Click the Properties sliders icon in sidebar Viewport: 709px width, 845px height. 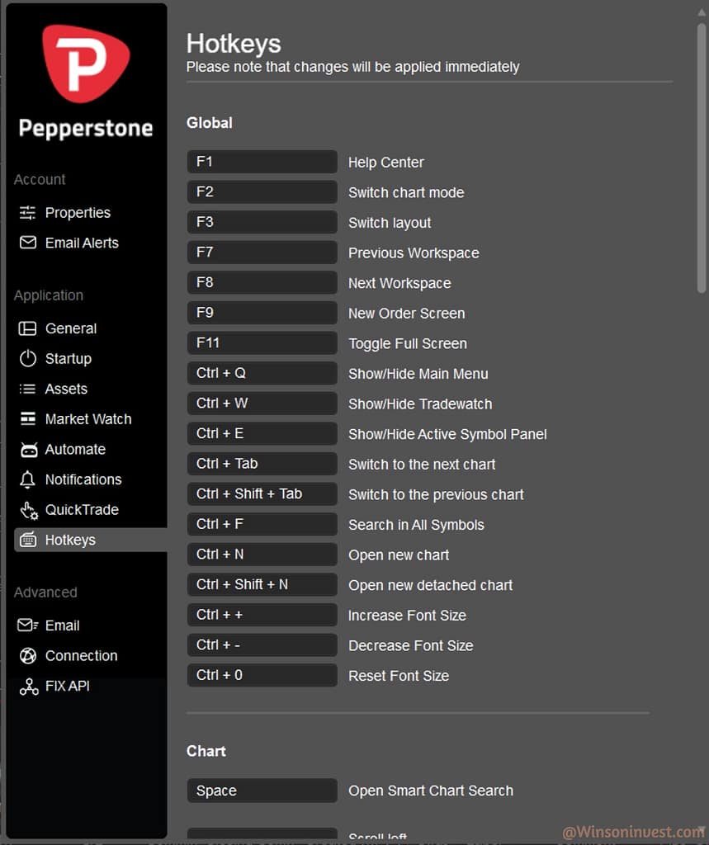28,213
